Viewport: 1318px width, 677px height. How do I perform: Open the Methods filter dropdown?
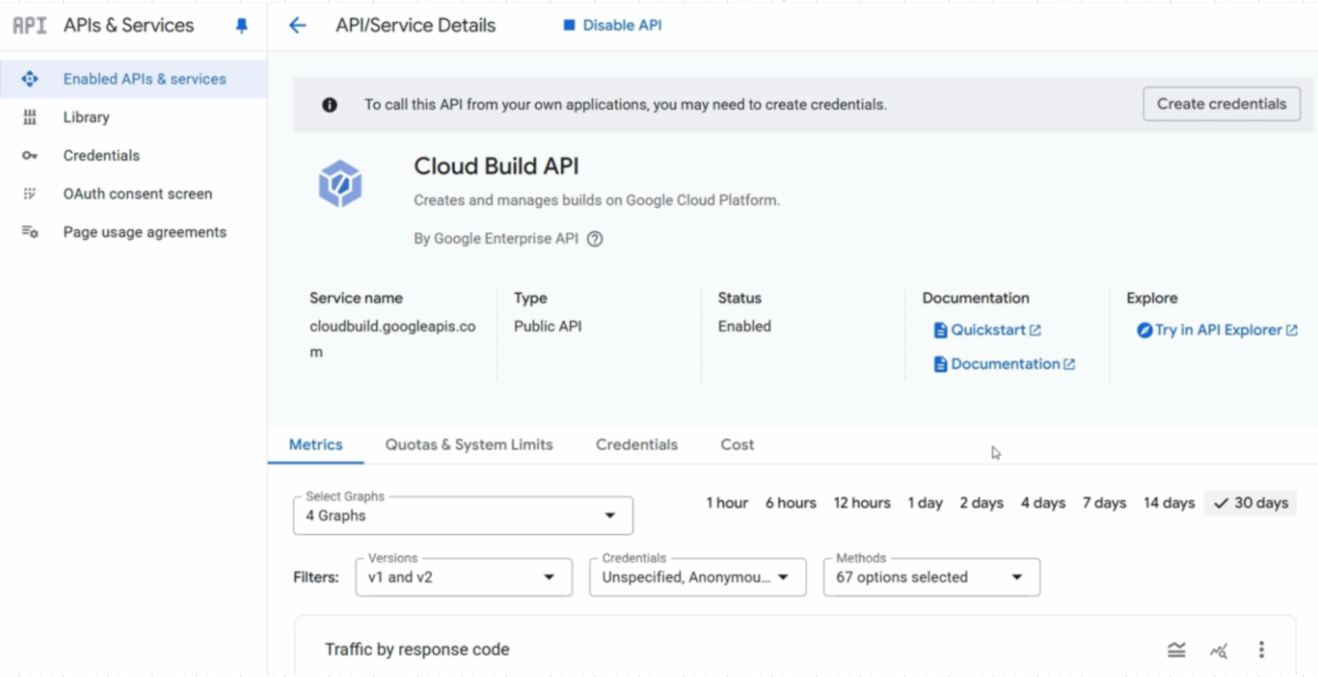[x=931, y=577]
